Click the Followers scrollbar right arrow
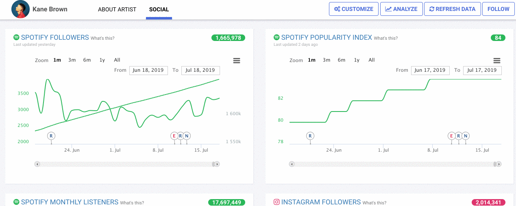 pos(217,164)
